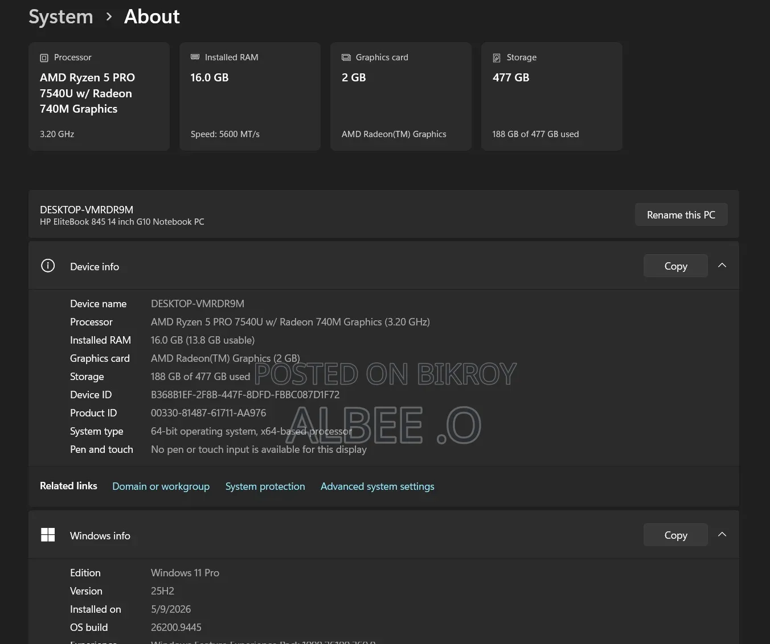Select the Version value 25H2
The width and height of the screenshot is (770, 644).
[x=162, y=591]
